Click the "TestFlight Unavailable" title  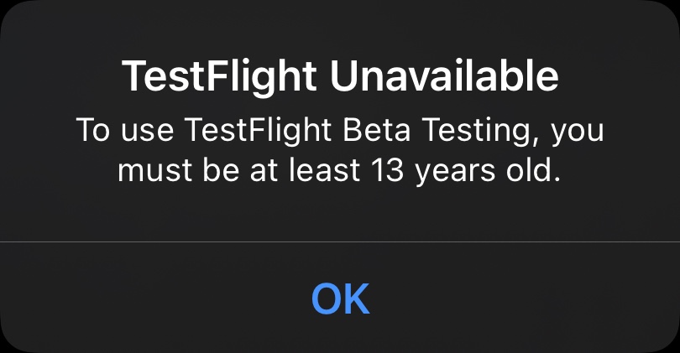click(340, 77)
